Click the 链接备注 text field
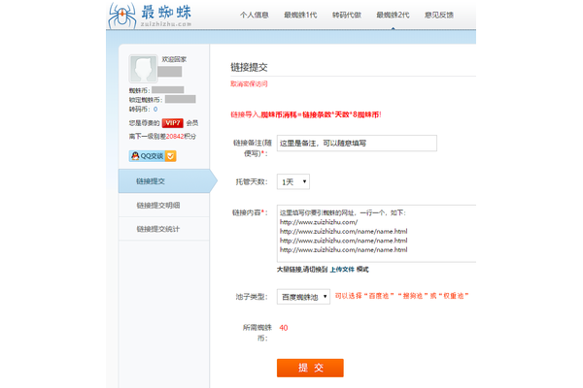Viewport: 583px width, 388px height. [x=356, y=144]
